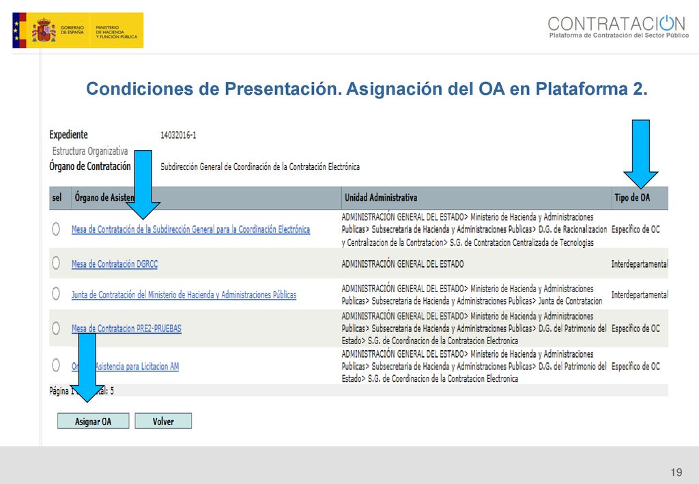
Task: Click expediente number 14032016-1
Action: click(178, 135)
